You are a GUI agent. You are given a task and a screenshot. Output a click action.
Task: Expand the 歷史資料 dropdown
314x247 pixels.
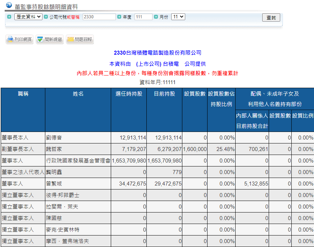click(28, 17)
